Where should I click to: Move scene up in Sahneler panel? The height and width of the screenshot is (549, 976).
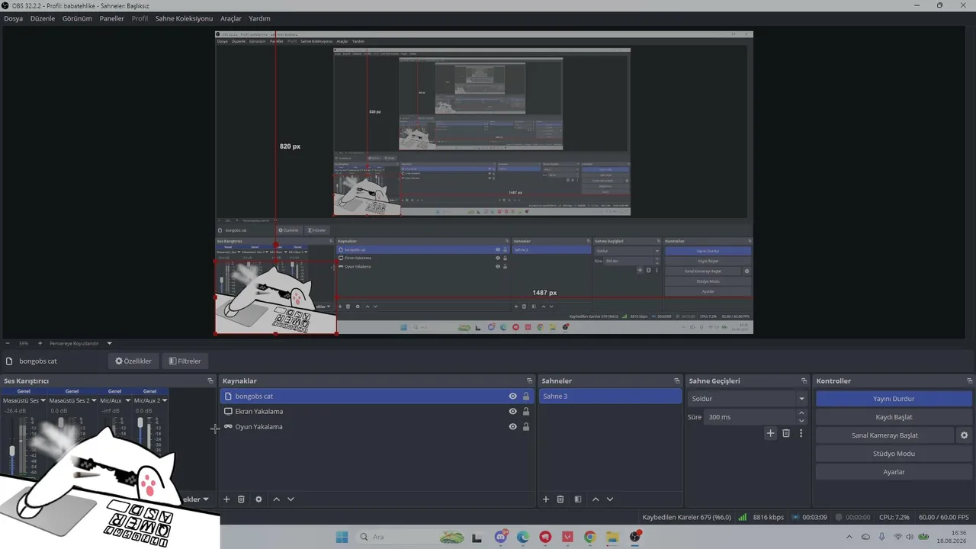(596, 499)
